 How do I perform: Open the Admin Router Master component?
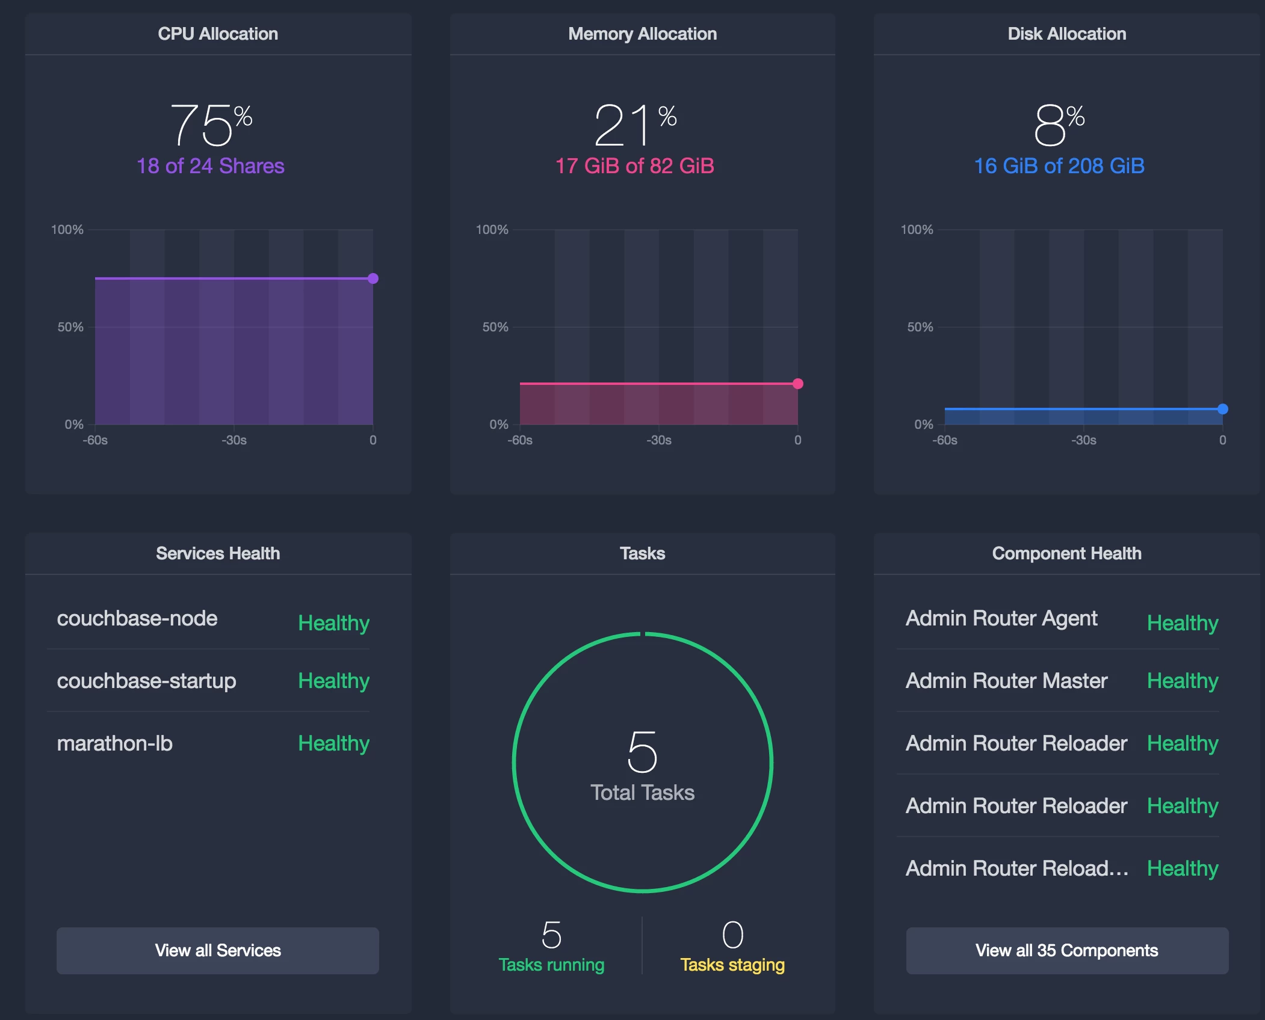(1058, 681)
